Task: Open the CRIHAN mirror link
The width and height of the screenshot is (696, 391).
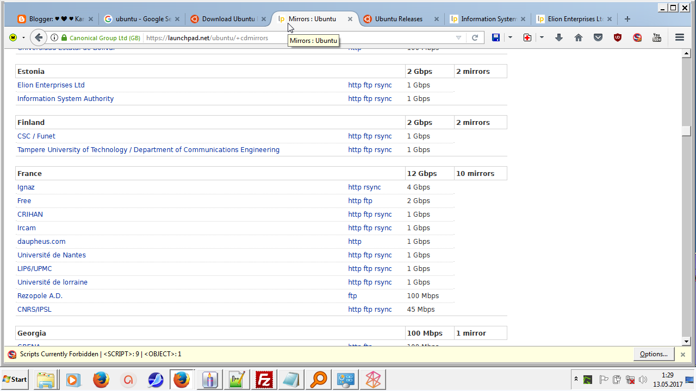Action: point(30,215)
